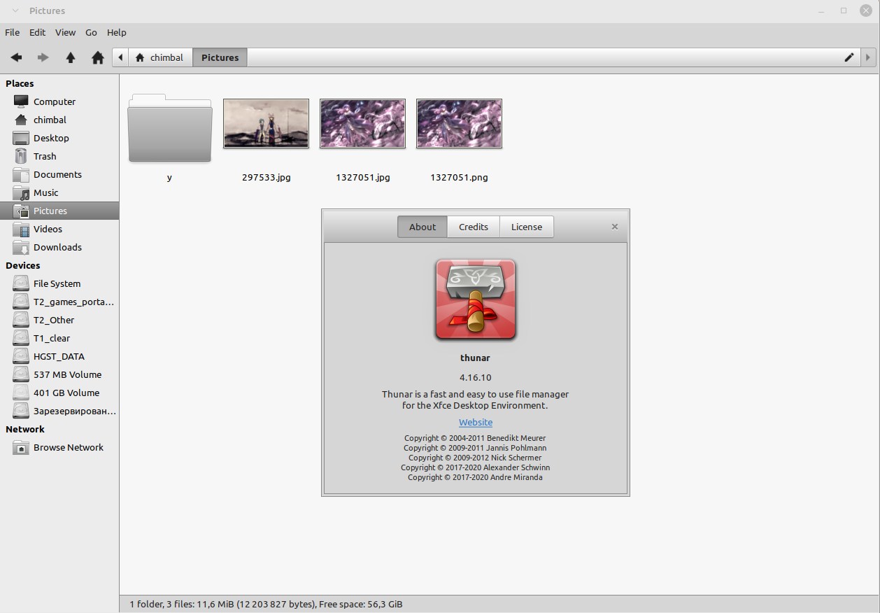Click the 297533.jpg file name
This screenshot has width=880, height=613.
(x=266, y=177)
